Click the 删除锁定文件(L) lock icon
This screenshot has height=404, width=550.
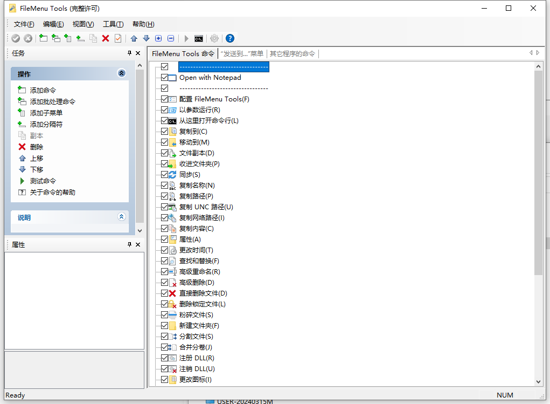tap(172, 304)
